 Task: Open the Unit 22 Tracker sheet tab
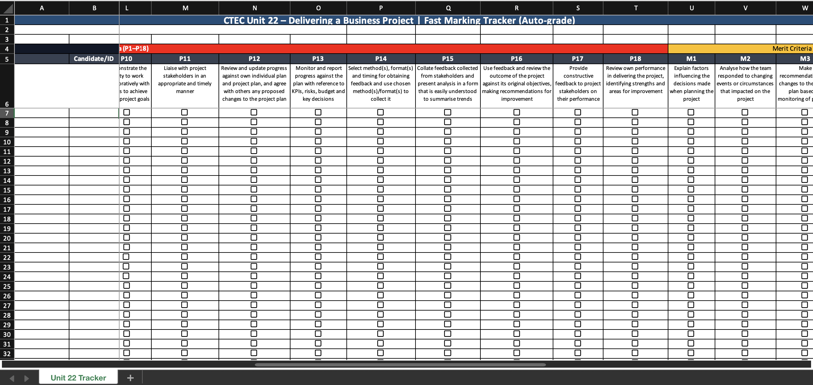(78, 378)
